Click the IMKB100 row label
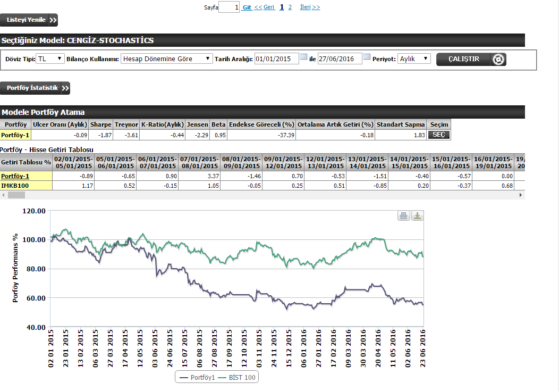This screenshot has height=391, width=559. 26,186
